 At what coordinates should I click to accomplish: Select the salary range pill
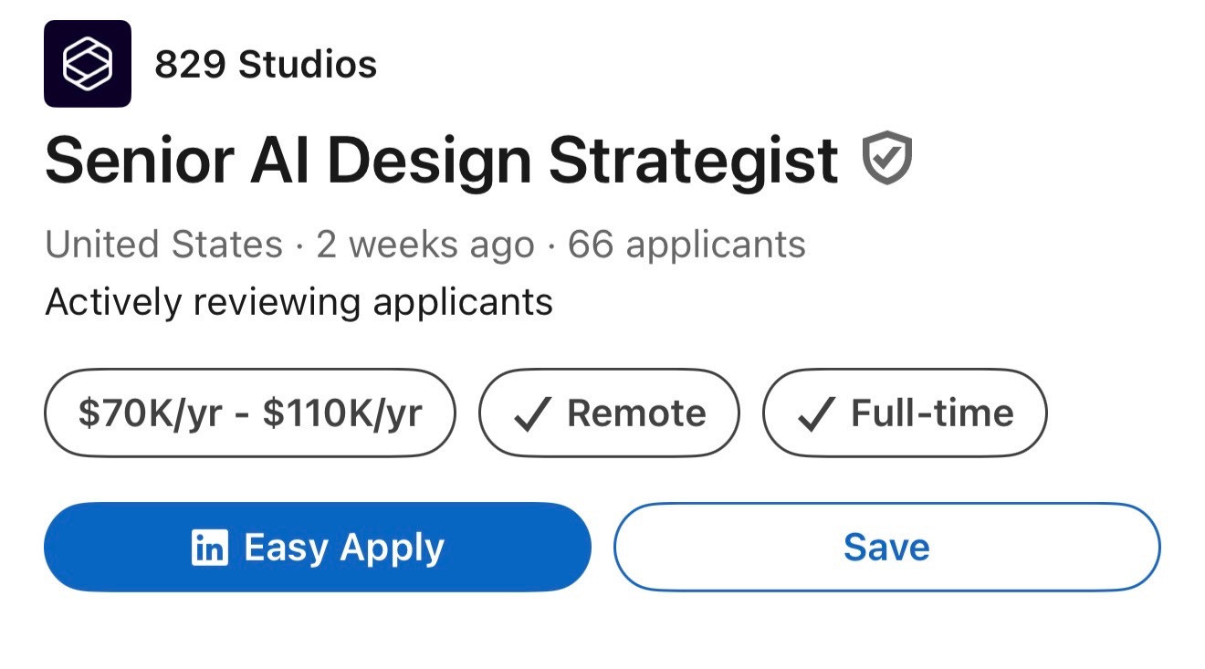click(249, 413)
